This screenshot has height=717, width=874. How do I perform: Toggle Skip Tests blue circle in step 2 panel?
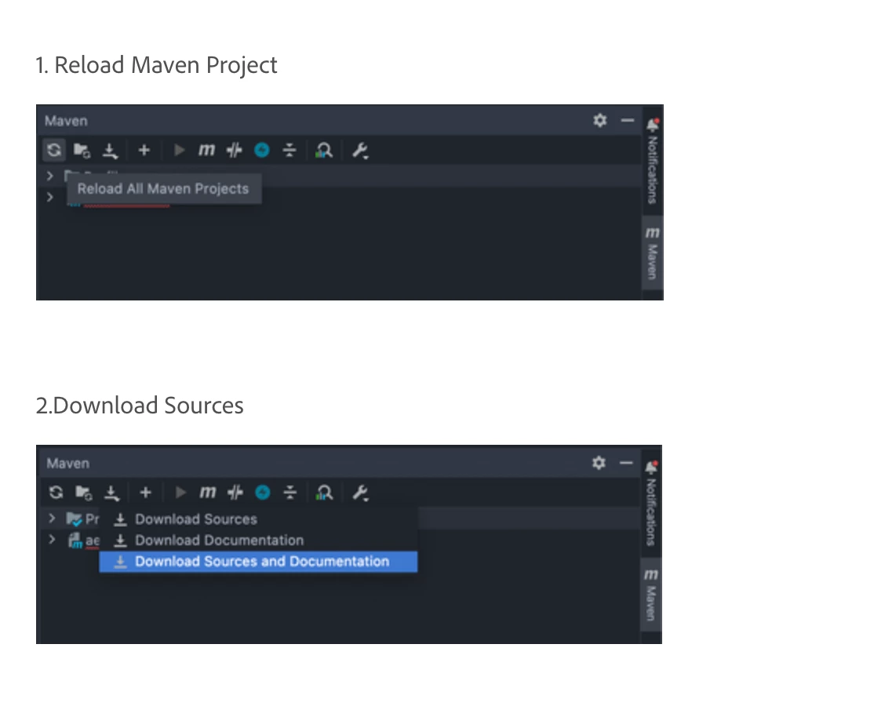pos(263,493)
